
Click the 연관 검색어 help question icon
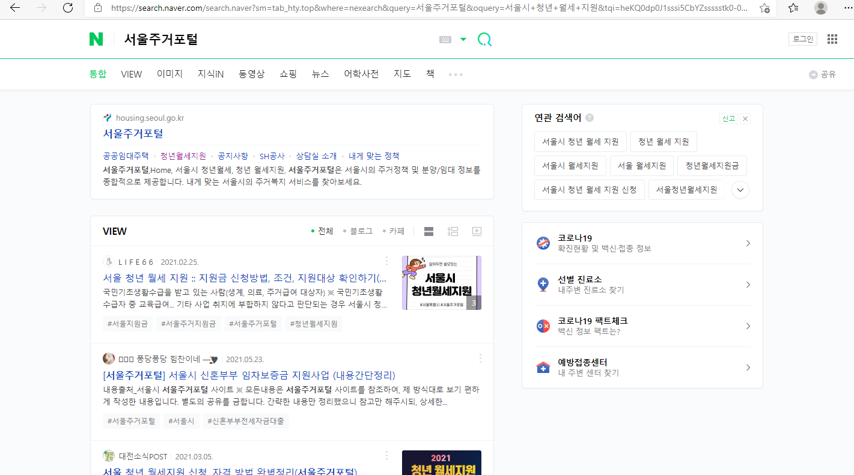point(590,118)
